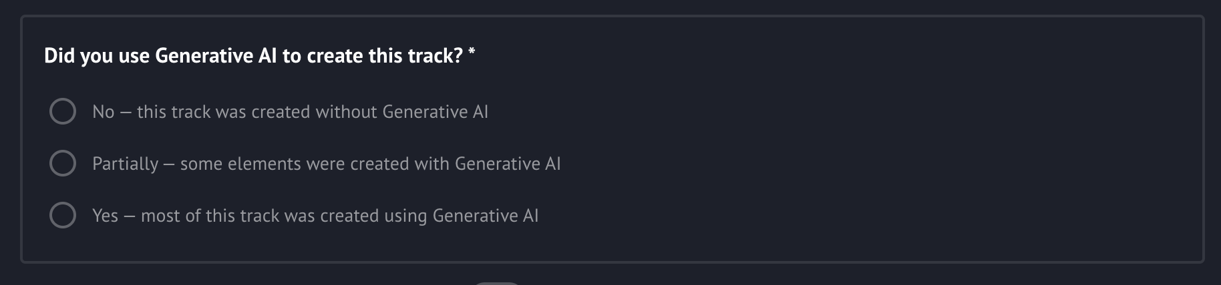Click the partially visible rounded button below the form
Screen dimensions: 1221x285
496,283
